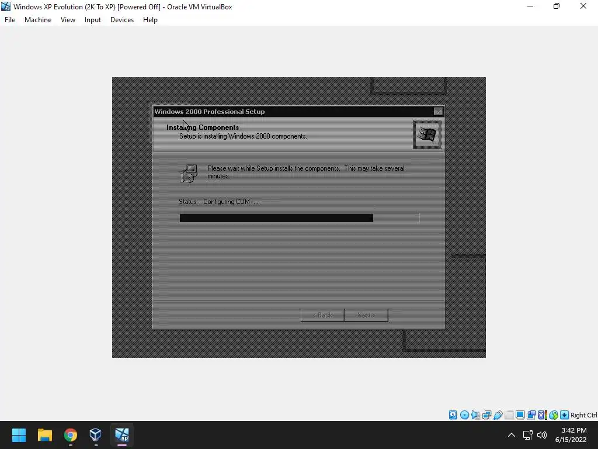Image resolution: width=598 pixels, height=449 pixels.
Task: Open the File menu
Action: tap(10, 20)
